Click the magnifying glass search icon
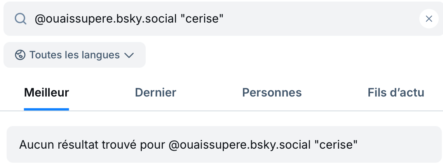443x165 pixels. click(20, 19)
